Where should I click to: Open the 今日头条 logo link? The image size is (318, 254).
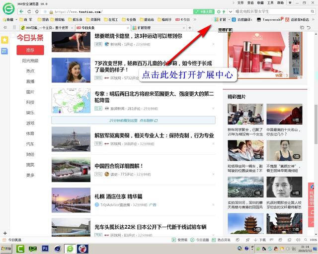[30, 38]
